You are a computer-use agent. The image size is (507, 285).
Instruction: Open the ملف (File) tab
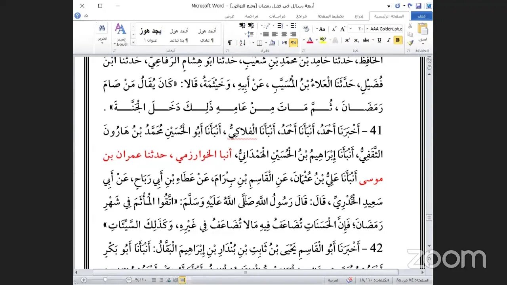[x=421, y=16]
